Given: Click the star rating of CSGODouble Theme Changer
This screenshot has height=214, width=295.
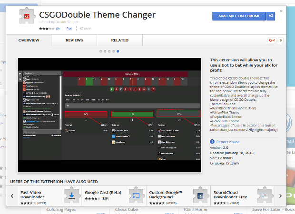Looking at the screenshot, I should tap(47, 29).
